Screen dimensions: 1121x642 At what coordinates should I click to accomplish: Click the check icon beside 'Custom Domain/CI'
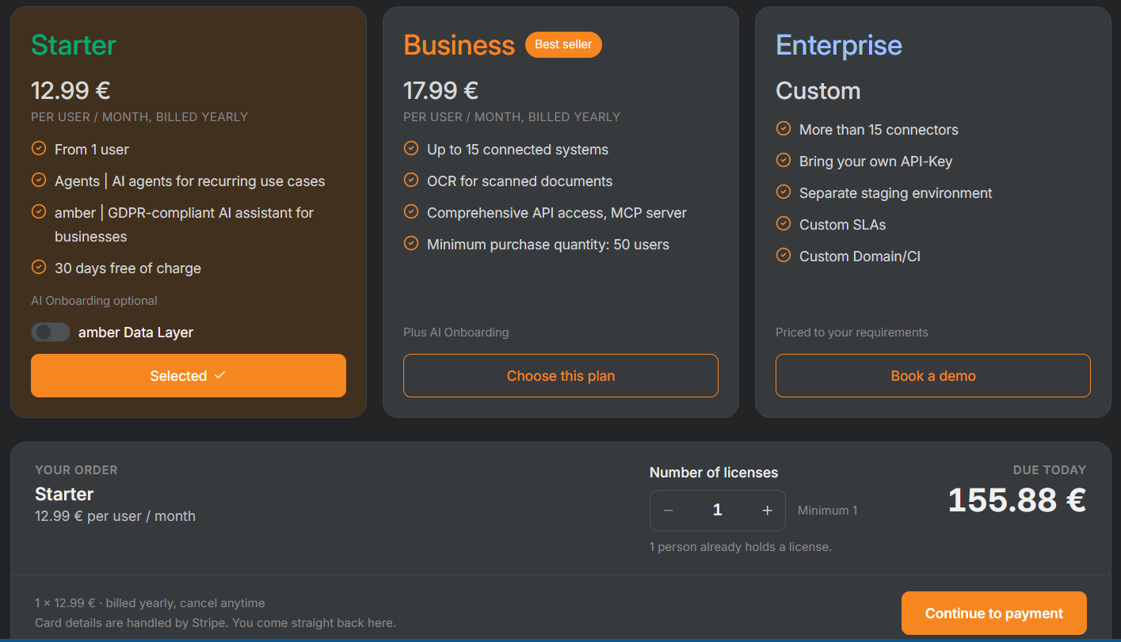pos(783,255)
